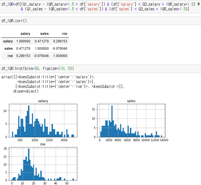Screen dimensions: 201x185
Task: Select the roe column header in table
Action: (x=64, y=34)
